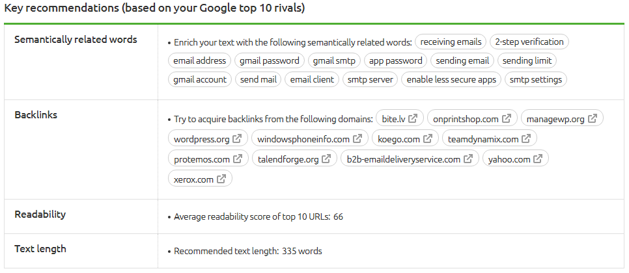Click external link icon beside koego.com
Viewport: 629px width, 273px height.
[428, 138]
